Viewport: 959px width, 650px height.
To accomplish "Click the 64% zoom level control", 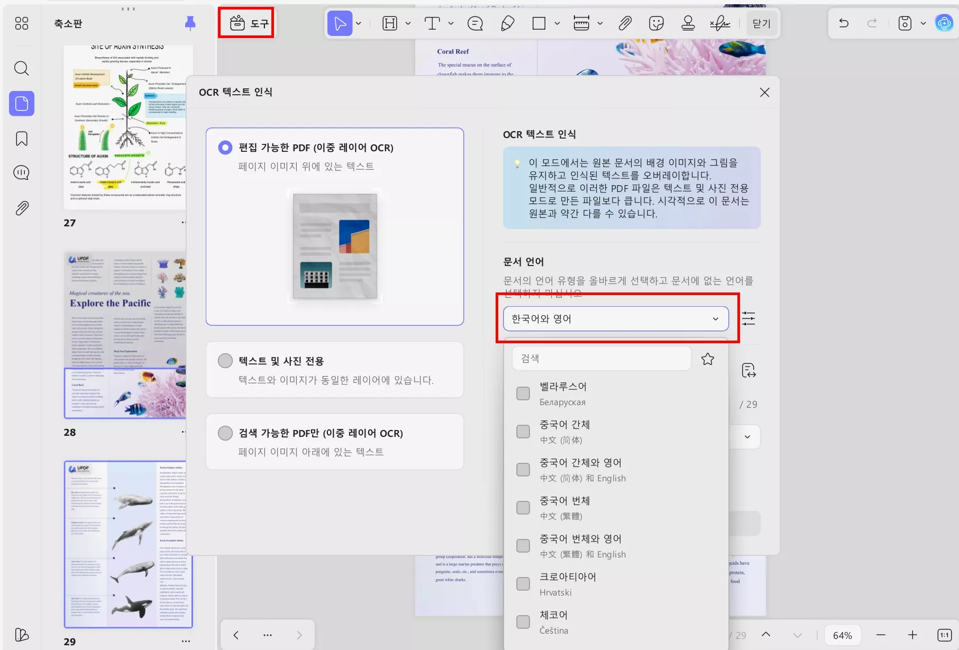I will [842, 635].
